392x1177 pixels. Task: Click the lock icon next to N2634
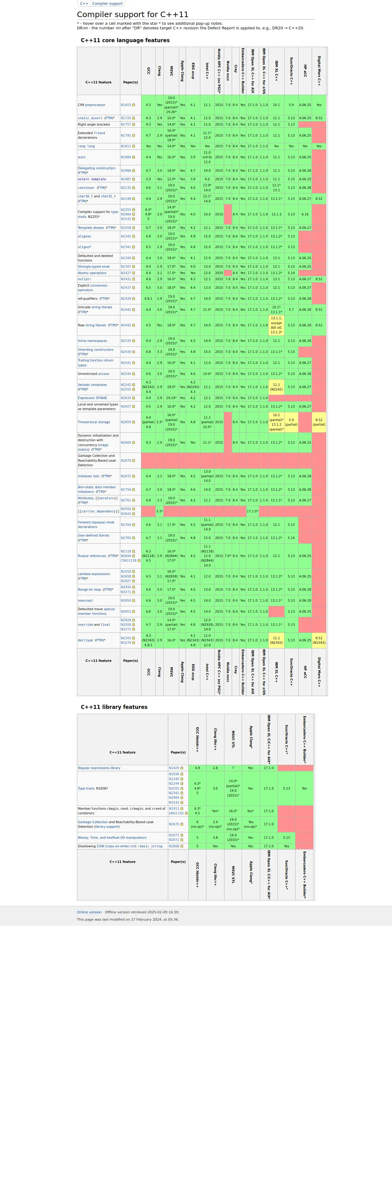pos(134,398)
